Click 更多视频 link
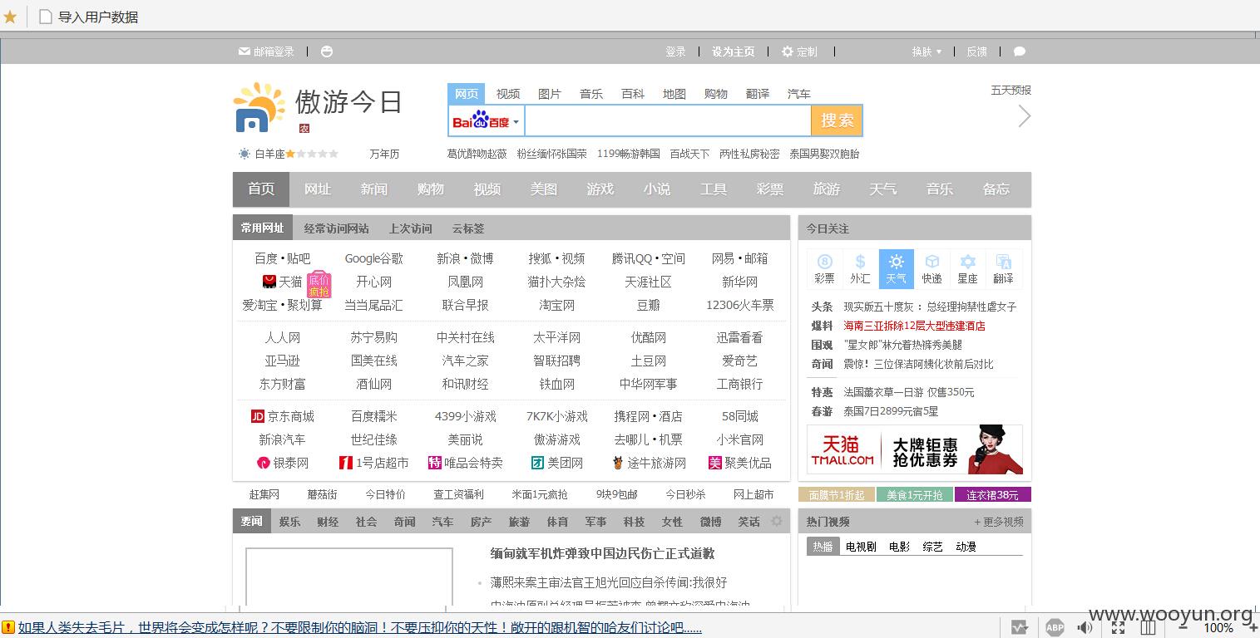 tap(999, 522)
